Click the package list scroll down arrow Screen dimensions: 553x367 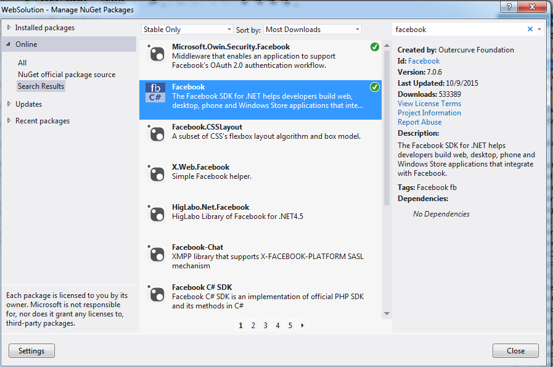pos(387,314)
